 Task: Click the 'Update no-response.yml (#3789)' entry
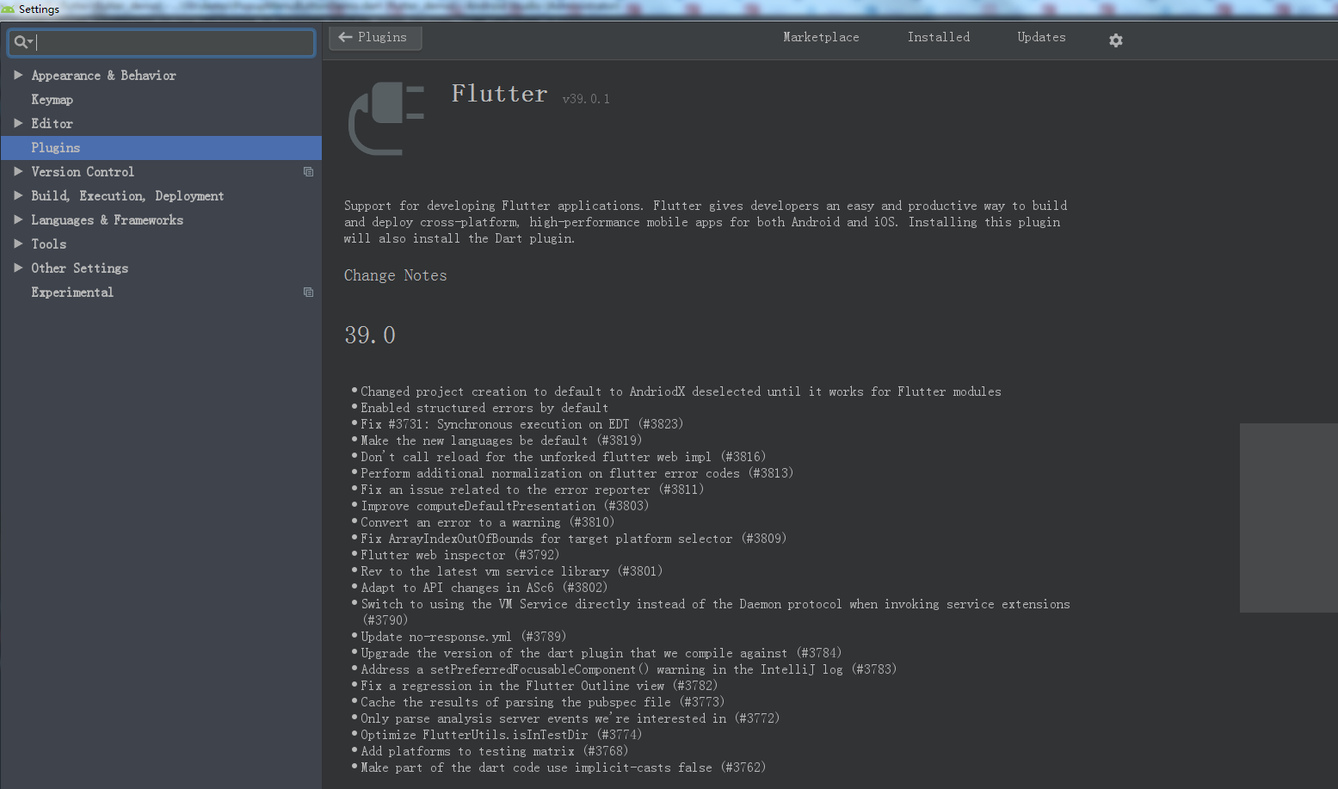coord(463,637)
